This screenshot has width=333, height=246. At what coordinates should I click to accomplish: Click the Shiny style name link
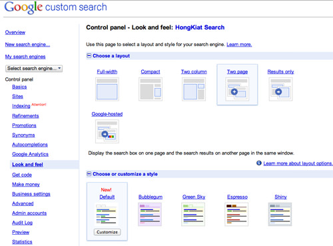click(280, 197)
